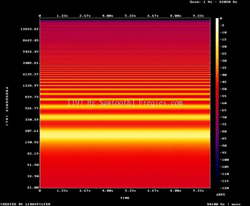Click the -20 dBFS scale value
The image size is (250, 206).
tap(223, 46)
